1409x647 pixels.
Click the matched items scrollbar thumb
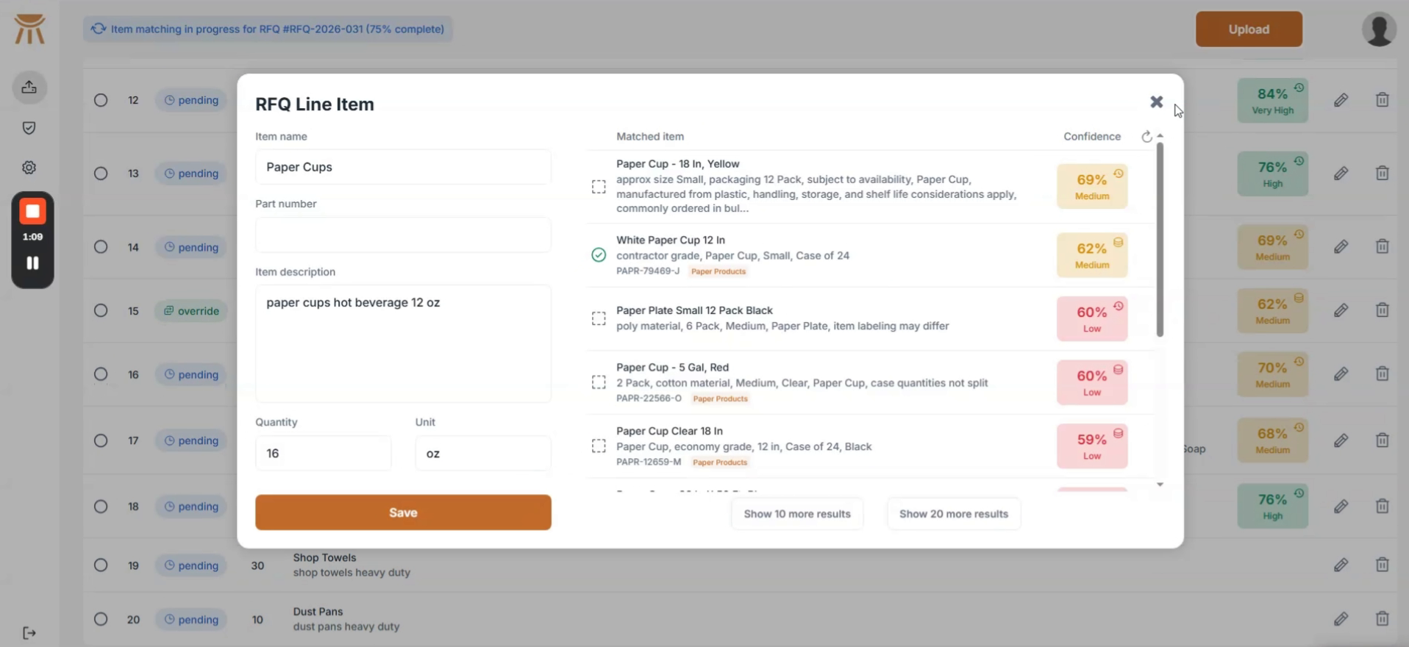[x=1160, y=240]
